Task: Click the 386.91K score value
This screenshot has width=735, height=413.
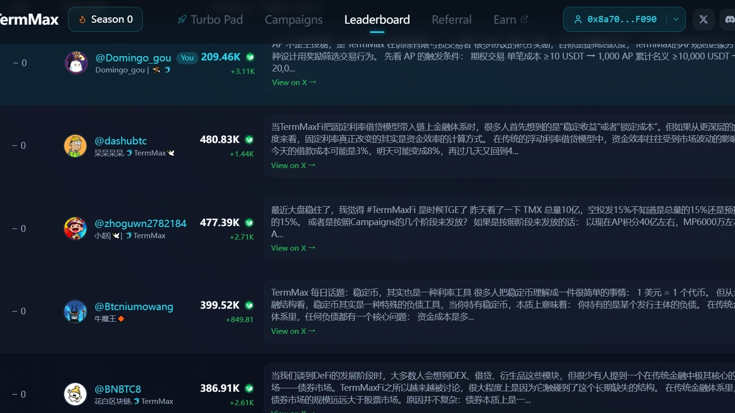Action: pyautogui.click(x=220, y=388)
